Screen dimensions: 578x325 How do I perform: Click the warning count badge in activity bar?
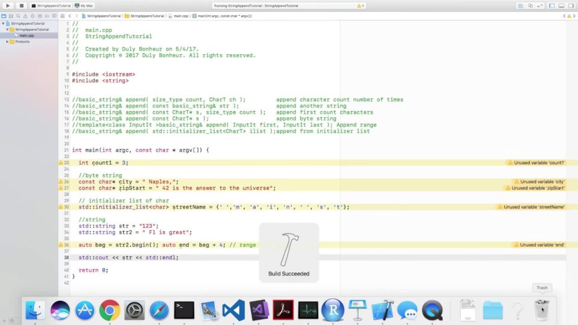click(360, 6)
